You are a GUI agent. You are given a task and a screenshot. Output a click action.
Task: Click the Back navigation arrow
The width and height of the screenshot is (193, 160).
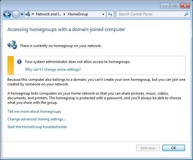pyautogui.click(x=7, y=14)
